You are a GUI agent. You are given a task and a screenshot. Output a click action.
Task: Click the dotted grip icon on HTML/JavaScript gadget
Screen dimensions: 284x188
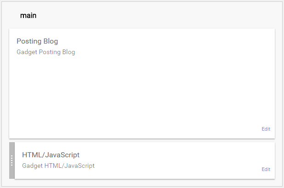(12, 160)
